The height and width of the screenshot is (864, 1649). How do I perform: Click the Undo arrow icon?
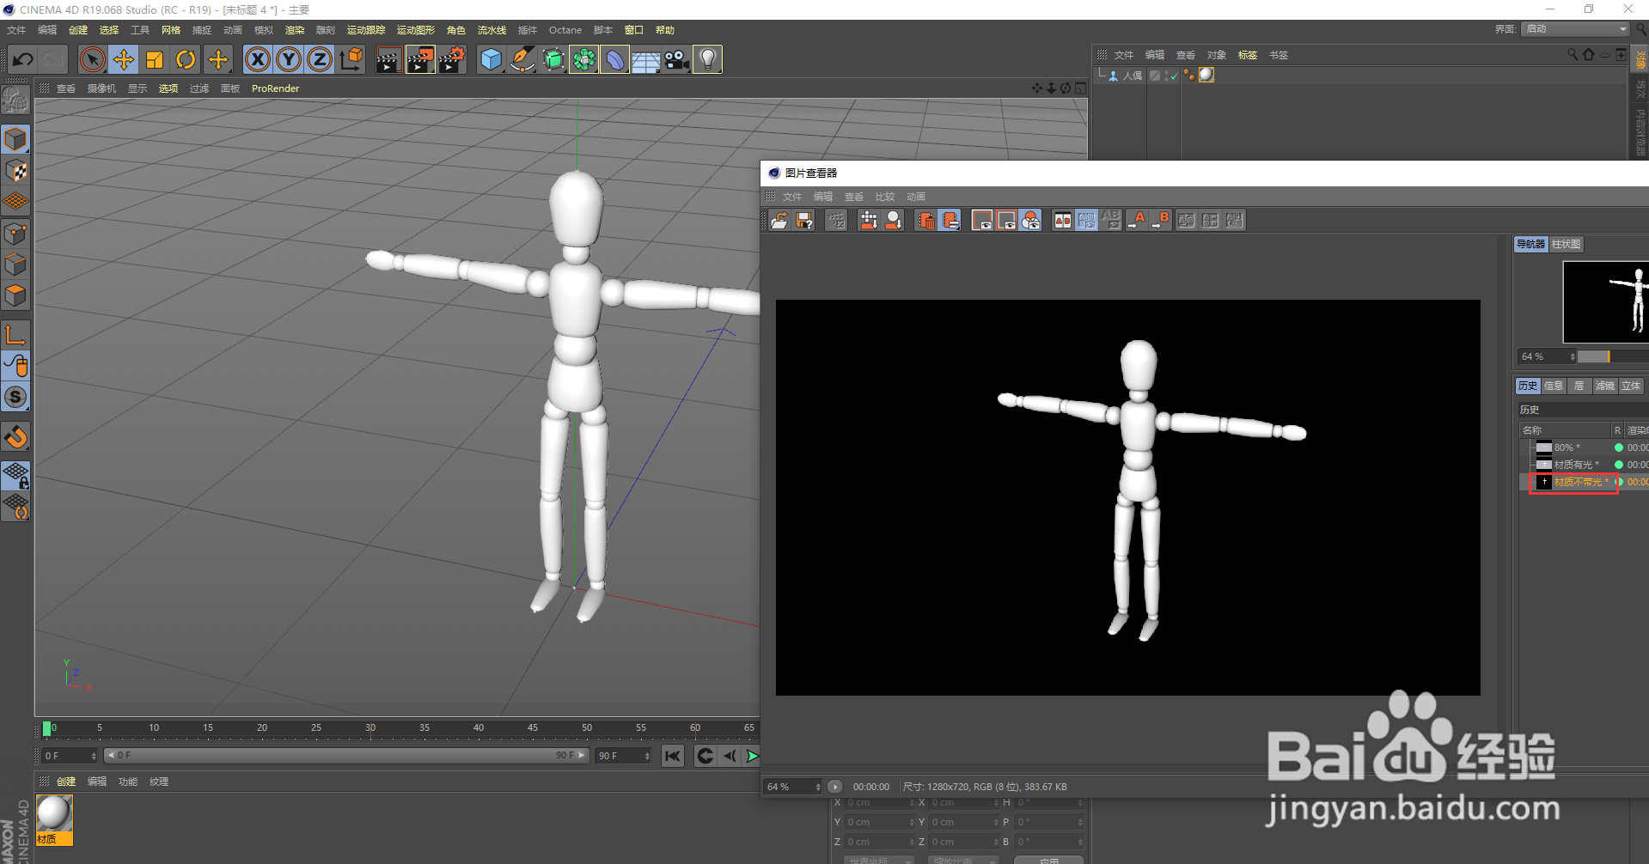pos(23,59)
